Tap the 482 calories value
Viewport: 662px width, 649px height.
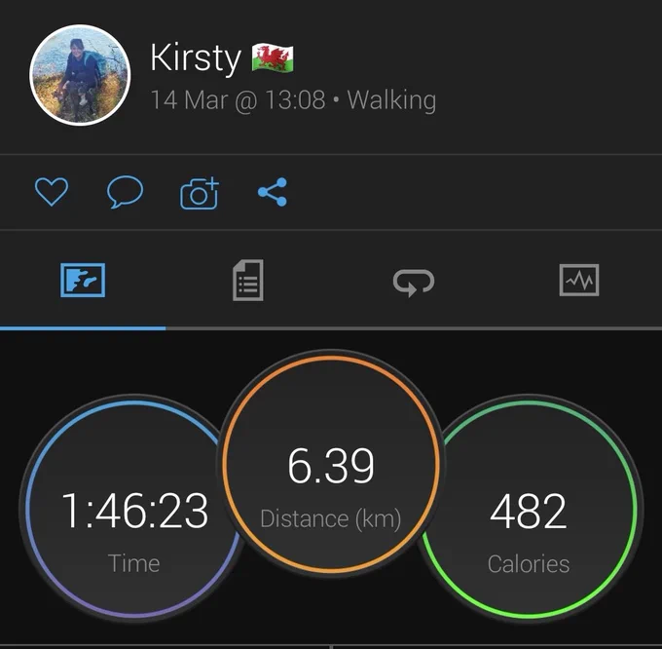point(529,511)
